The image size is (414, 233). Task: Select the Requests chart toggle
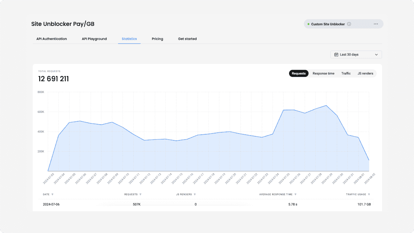click(x=298, y=74)
